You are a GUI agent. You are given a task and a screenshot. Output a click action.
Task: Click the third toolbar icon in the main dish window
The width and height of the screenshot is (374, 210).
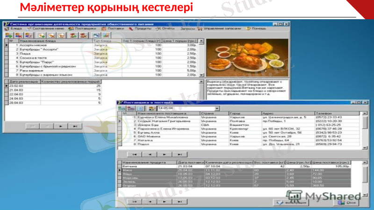[x=29, y=35]
